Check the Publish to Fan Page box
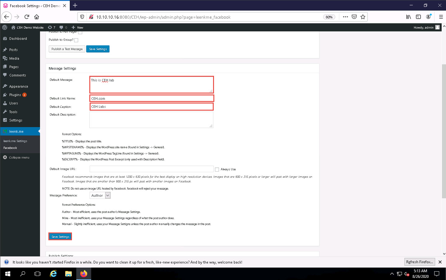Image resolution: width=446 pixels, height=280 pixels. 80,32
